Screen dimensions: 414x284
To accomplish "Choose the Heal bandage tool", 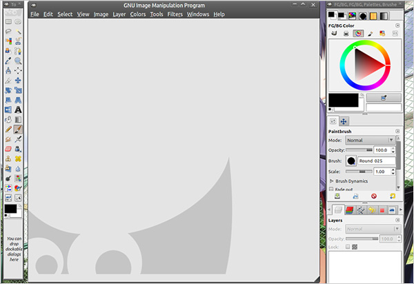I will tap(18, 159).
